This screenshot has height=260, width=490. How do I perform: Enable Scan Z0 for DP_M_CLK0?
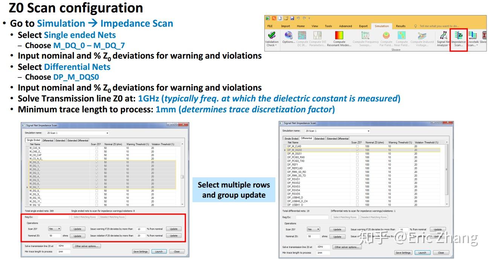357,146
